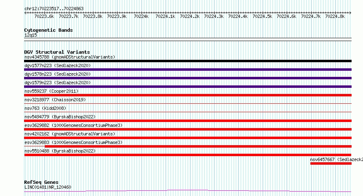Open the nsv5510488 (ByrskaBishop2022) label
Viewport: 363px width, 196px height.
coord(60,151)
